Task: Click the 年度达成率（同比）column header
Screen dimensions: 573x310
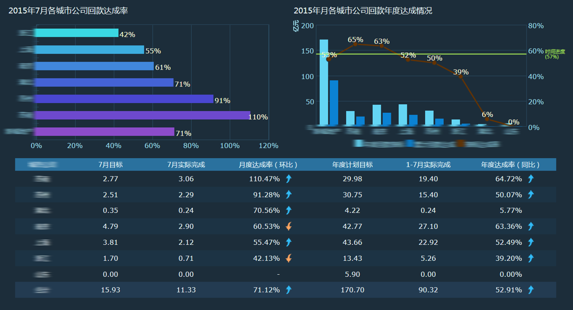Action: coord(510,165)
